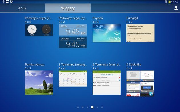
Task: Tap the red alert icon in S Terminarz mini
Action: point(119,78)
